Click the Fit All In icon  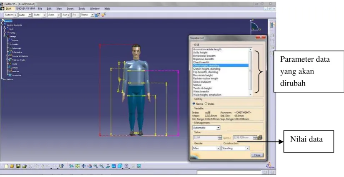click(78, 166)
